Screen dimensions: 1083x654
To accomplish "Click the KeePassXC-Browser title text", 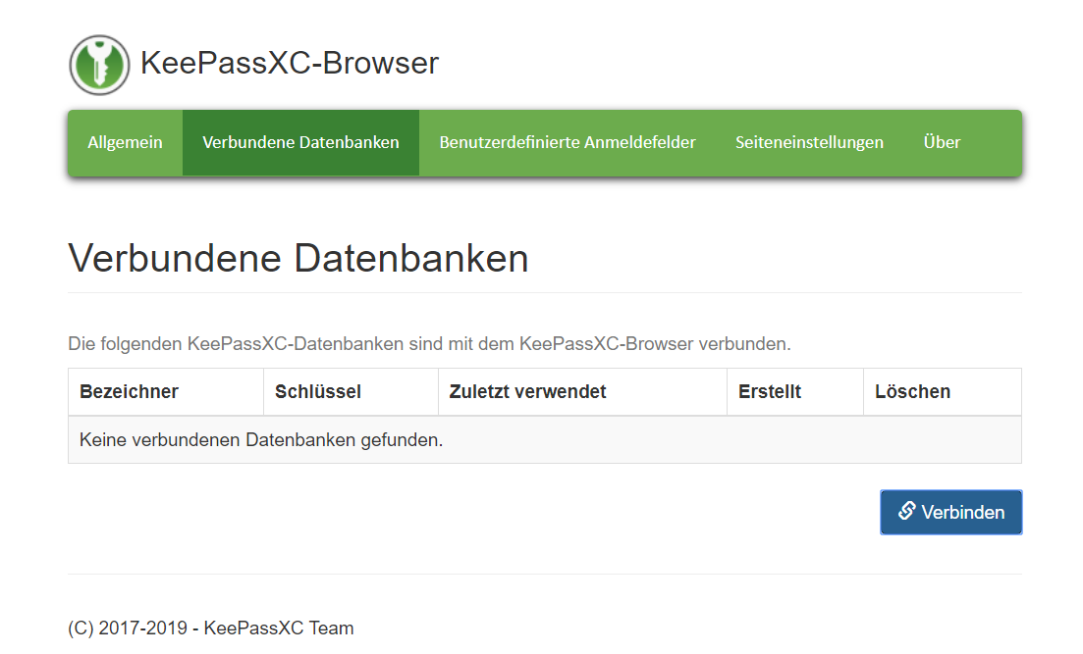I will coord(290,63).
